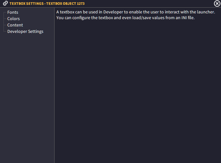Go to the Content section

[15, 25]
